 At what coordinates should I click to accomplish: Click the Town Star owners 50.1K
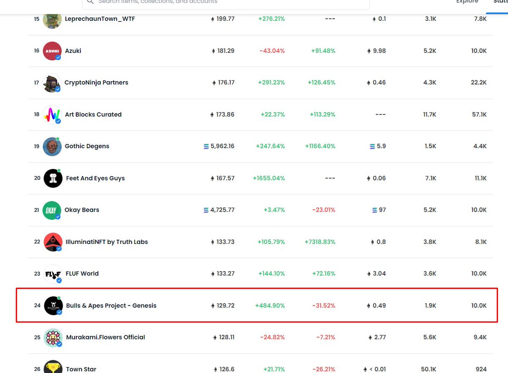click(x=428, y=369)
